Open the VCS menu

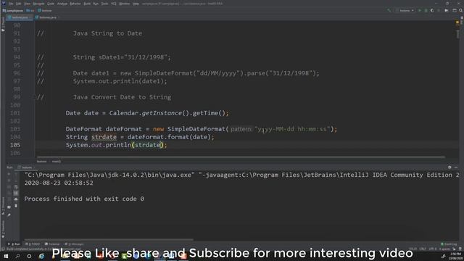114,4
